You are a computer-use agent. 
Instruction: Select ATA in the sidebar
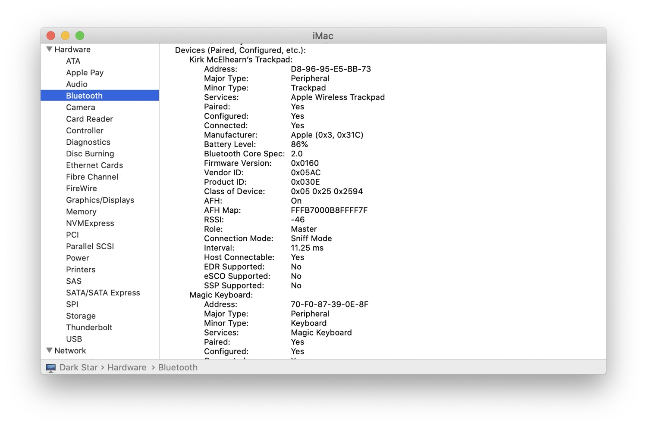(x=73, y=61)
